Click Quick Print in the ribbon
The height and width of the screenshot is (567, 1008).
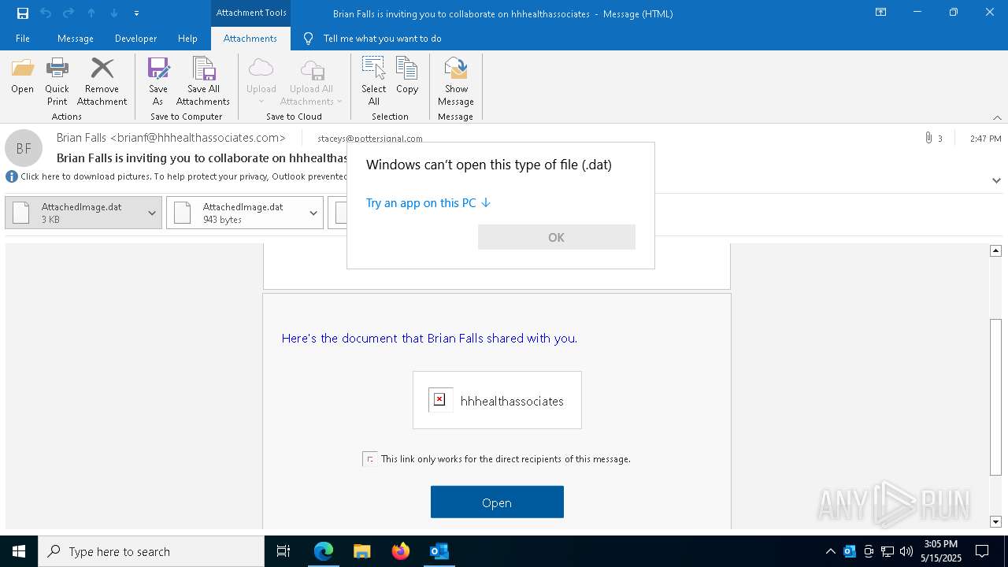coord(57,81)
